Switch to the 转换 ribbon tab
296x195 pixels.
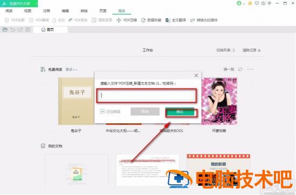tap(84, 11)
